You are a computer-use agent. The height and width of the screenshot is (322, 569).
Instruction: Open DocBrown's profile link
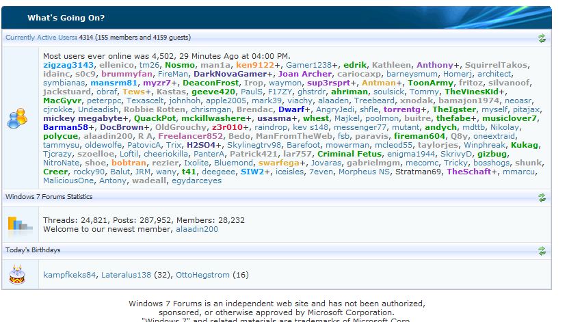pyautogui.click(x=122, y=128)
